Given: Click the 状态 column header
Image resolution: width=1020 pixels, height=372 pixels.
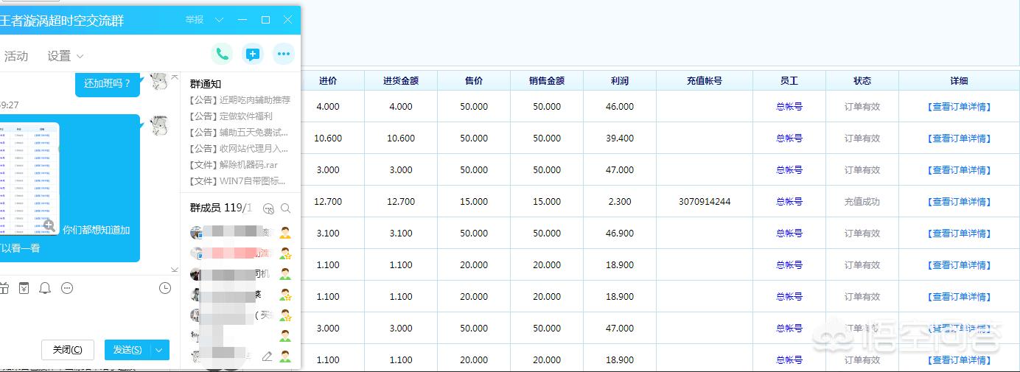Looking at the screenshot, I should click(862, 81).
